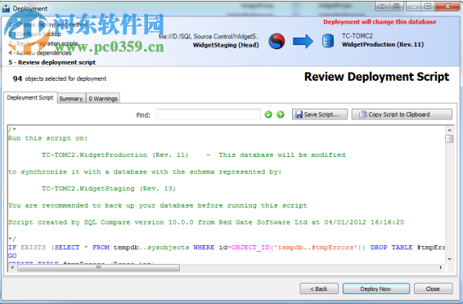Select step 5 Review deployment script

tap(52, 62)
